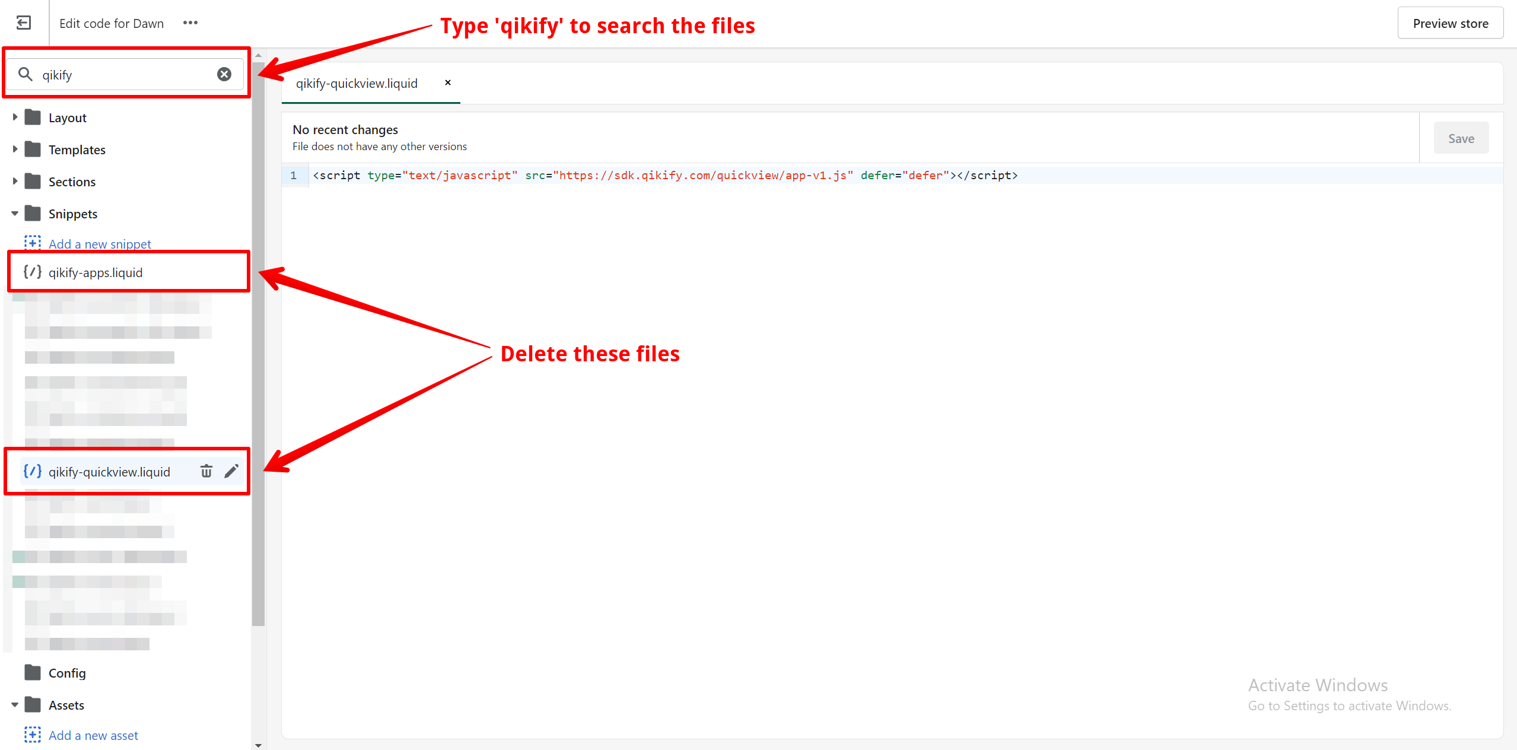
Task: Click the add snippet plus icon
Action: click(x=33, y=243)
